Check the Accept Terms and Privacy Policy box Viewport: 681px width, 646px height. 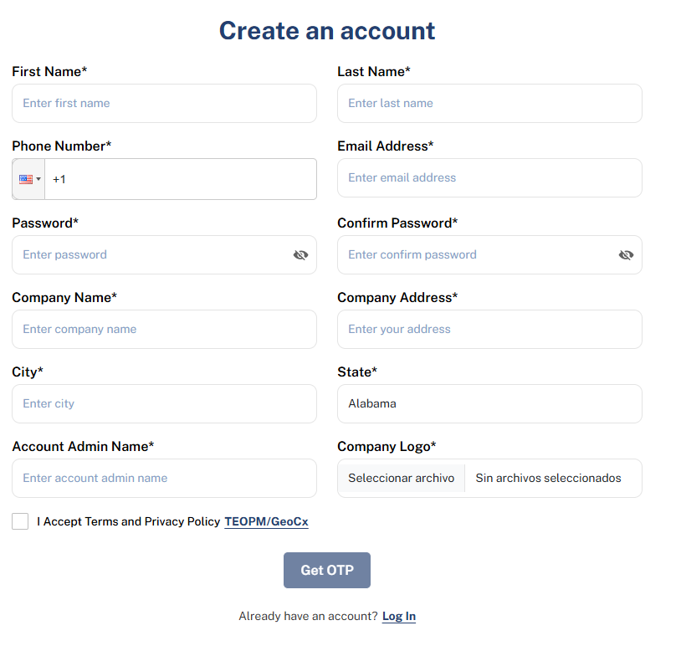point(20,520)
